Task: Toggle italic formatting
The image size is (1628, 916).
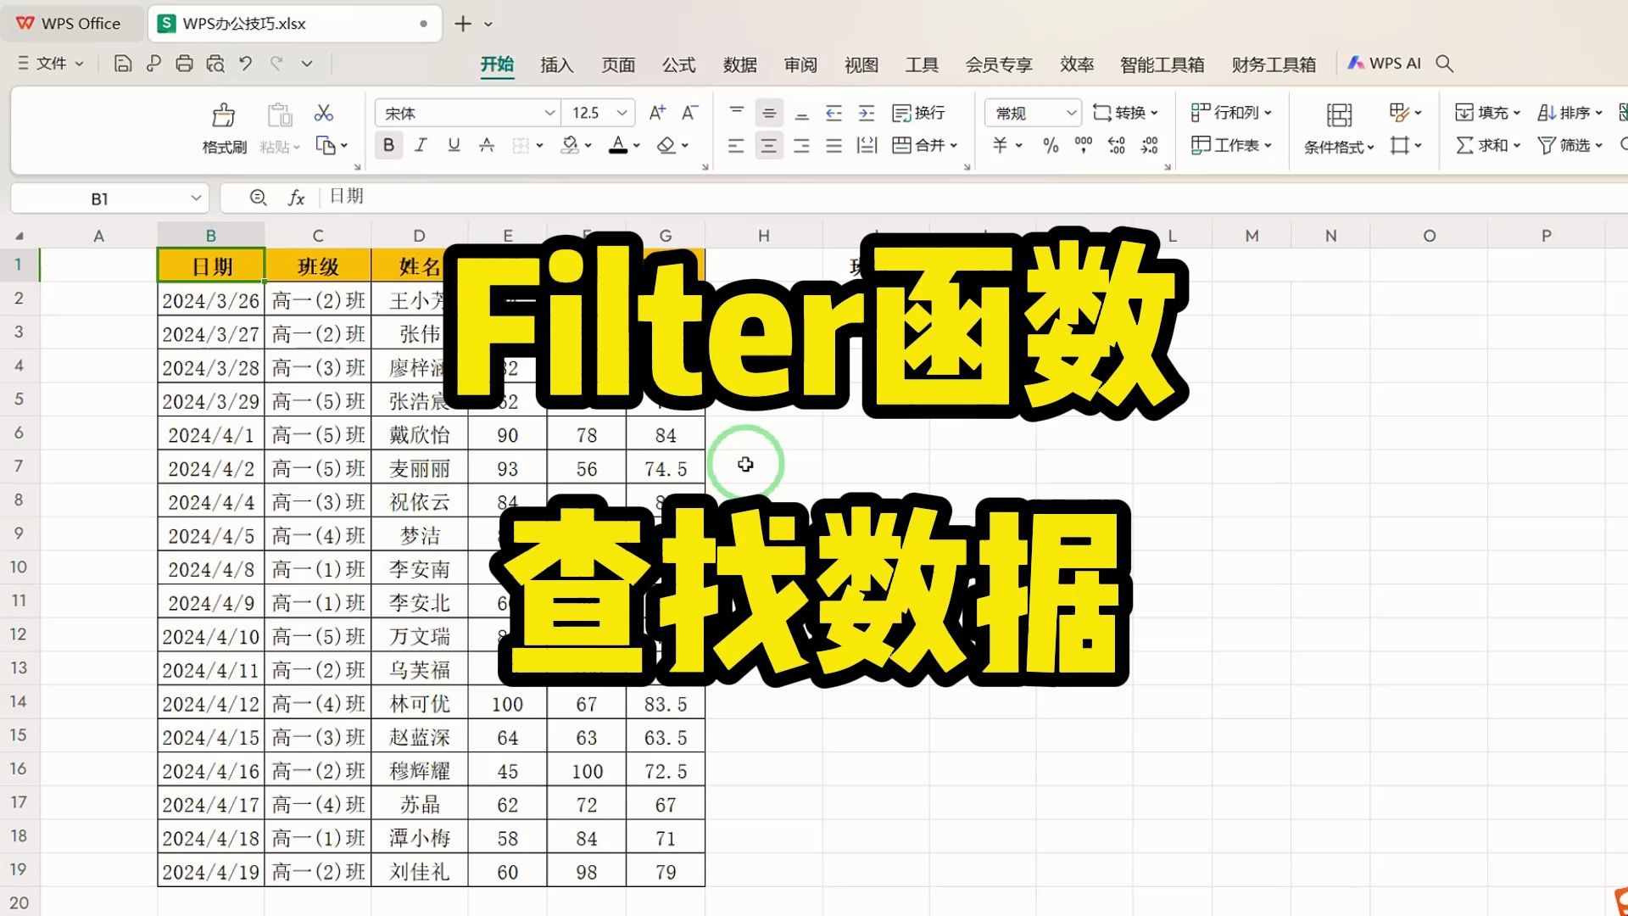Action: tap(421, 145)
